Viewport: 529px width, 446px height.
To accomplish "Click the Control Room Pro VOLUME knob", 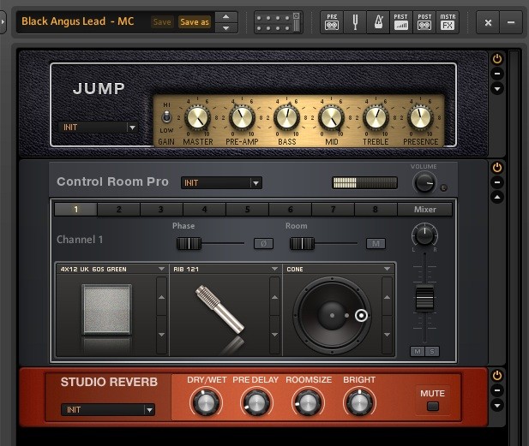I will 424,183.
